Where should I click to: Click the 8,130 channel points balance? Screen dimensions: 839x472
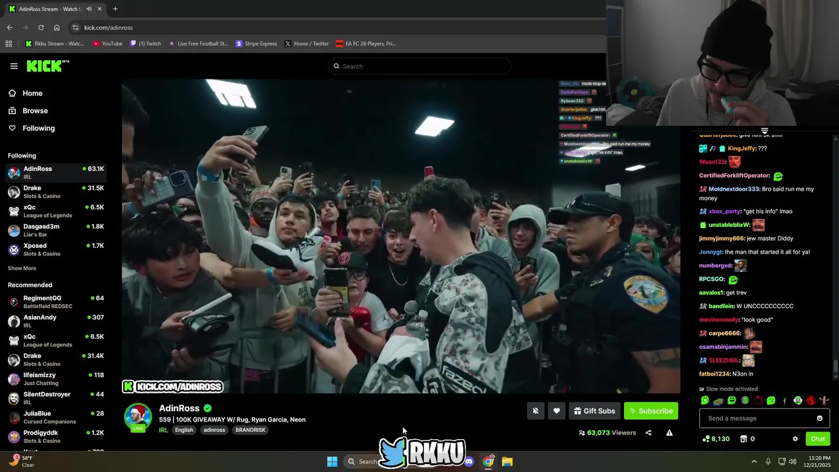coord(716,439)
